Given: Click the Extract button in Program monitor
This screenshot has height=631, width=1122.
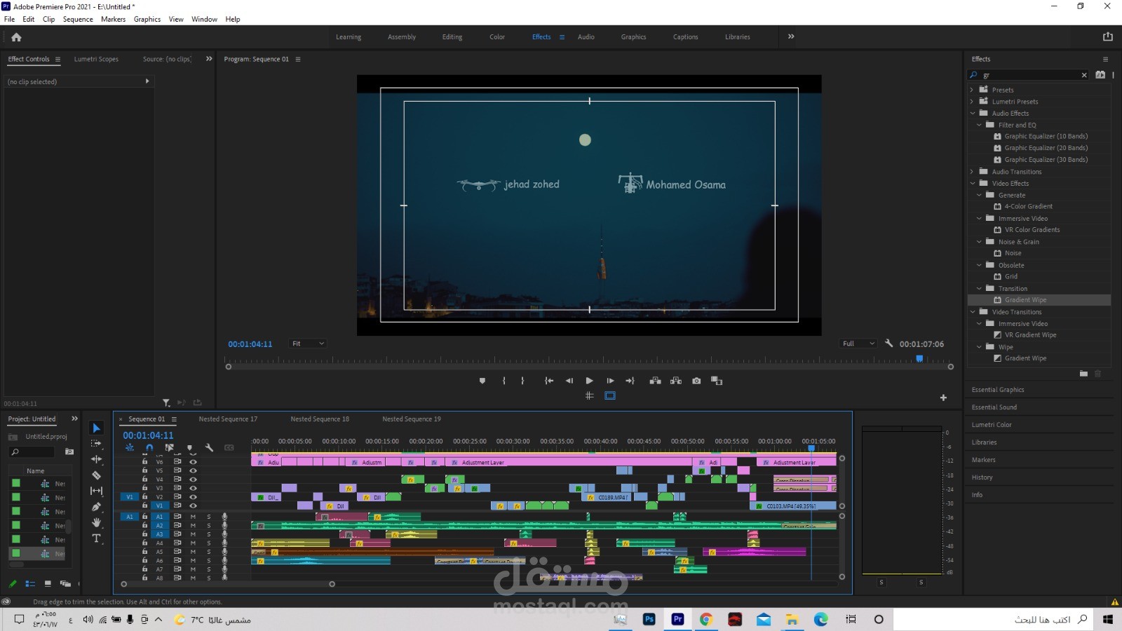Looking at the screenshot, I should (x=676, y=381).
